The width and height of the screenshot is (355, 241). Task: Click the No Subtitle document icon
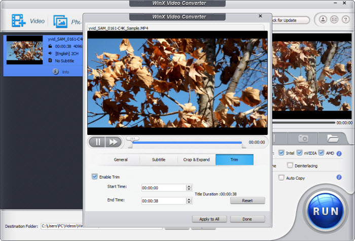[50, 60]
